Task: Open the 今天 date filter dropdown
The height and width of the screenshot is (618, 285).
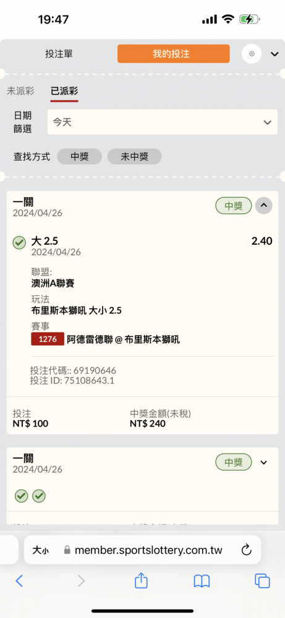Action: click(x=163, y=122)
